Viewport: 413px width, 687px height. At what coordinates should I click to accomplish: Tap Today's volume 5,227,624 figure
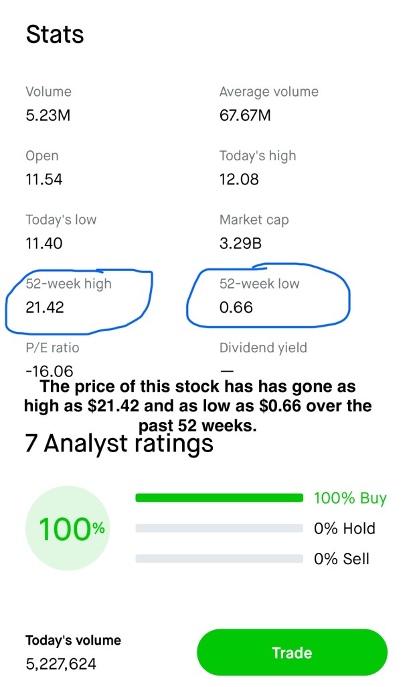[x=61, y=664]
